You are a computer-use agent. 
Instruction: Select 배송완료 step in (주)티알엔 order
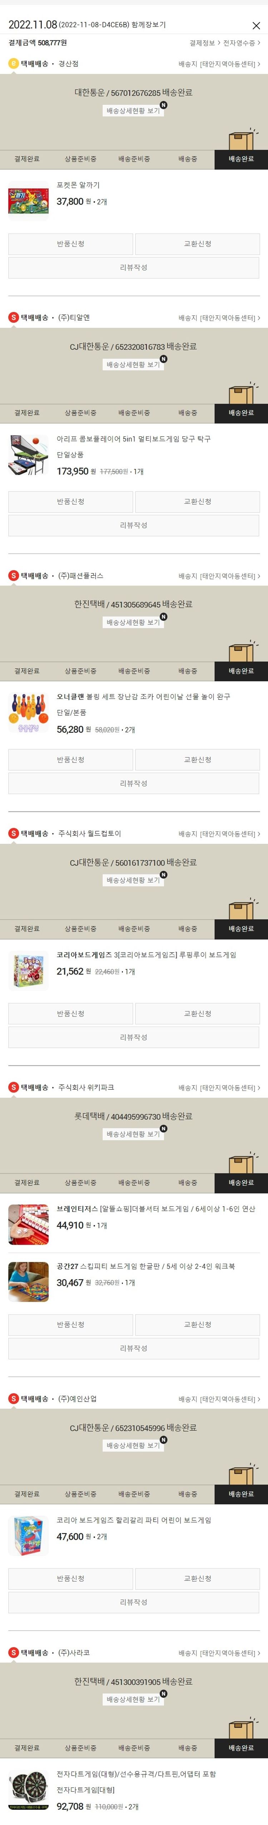pos(241,412)
